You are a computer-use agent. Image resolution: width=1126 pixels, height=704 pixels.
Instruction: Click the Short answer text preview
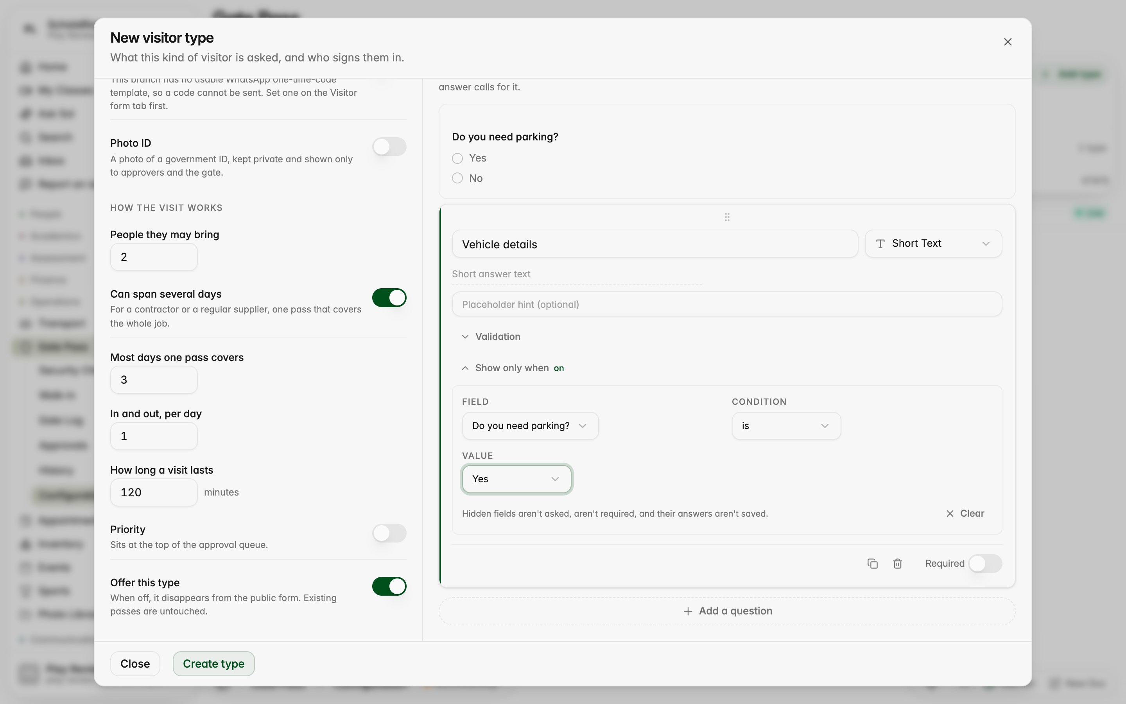click(x=491, y=274)
